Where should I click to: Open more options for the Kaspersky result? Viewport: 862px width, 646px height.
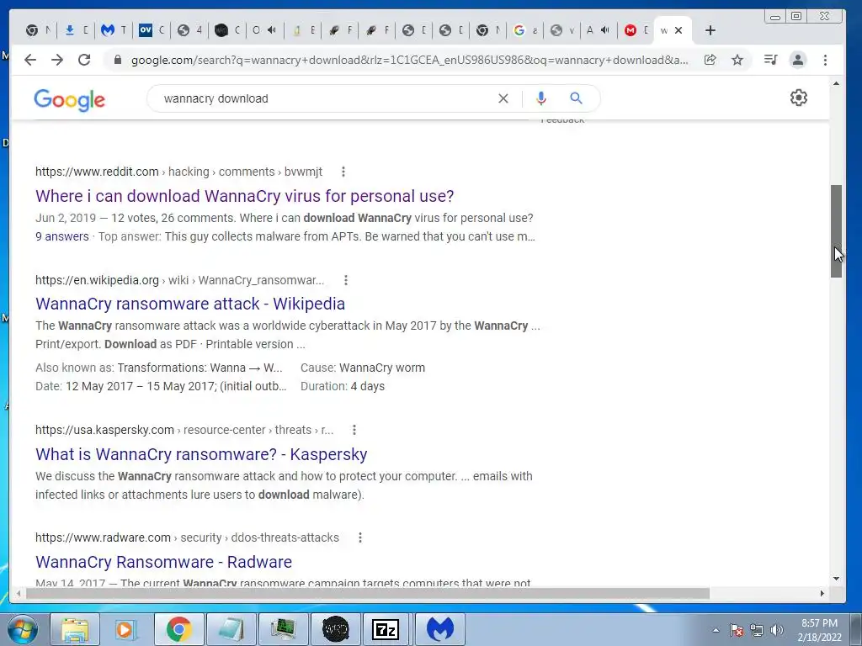point(354,430)
